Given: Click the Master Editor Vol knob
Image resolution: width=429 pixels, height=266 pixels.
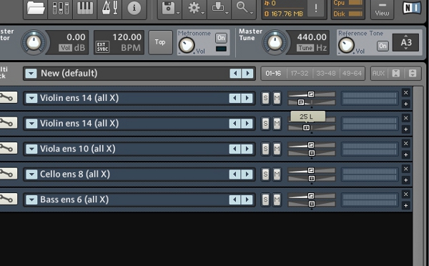Looking at the screenshot, I should (34, 42).
